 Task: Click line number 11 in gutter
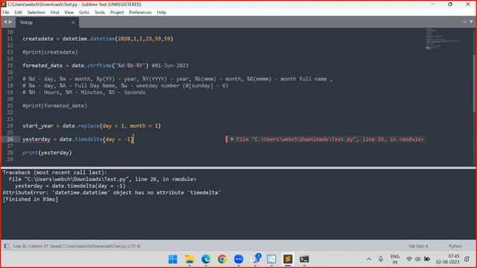point(10,39)
